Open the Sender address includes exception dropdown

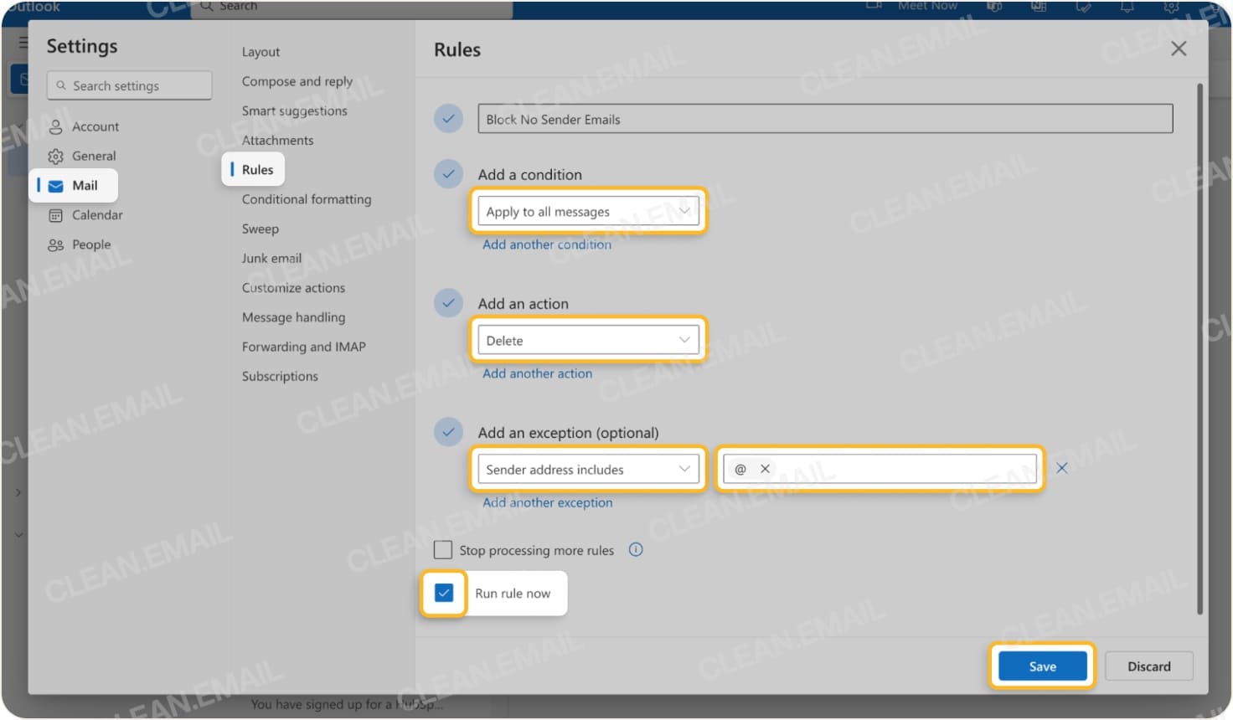tap(588, 469)
